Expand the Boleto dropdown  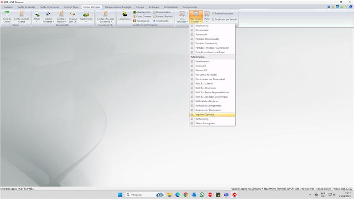[x=37, y=17]
